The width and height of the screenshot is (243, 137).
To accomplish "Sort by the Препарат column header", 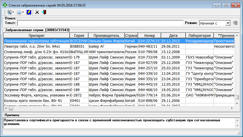I will pyautogui.click(x=36, y=35).
